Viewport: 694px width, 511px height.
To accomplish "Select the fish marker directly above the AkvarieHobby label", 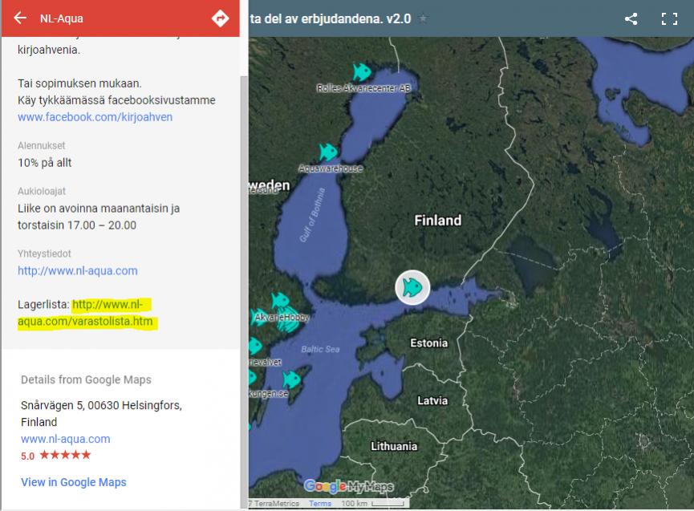I will click(x=280, y=301).
